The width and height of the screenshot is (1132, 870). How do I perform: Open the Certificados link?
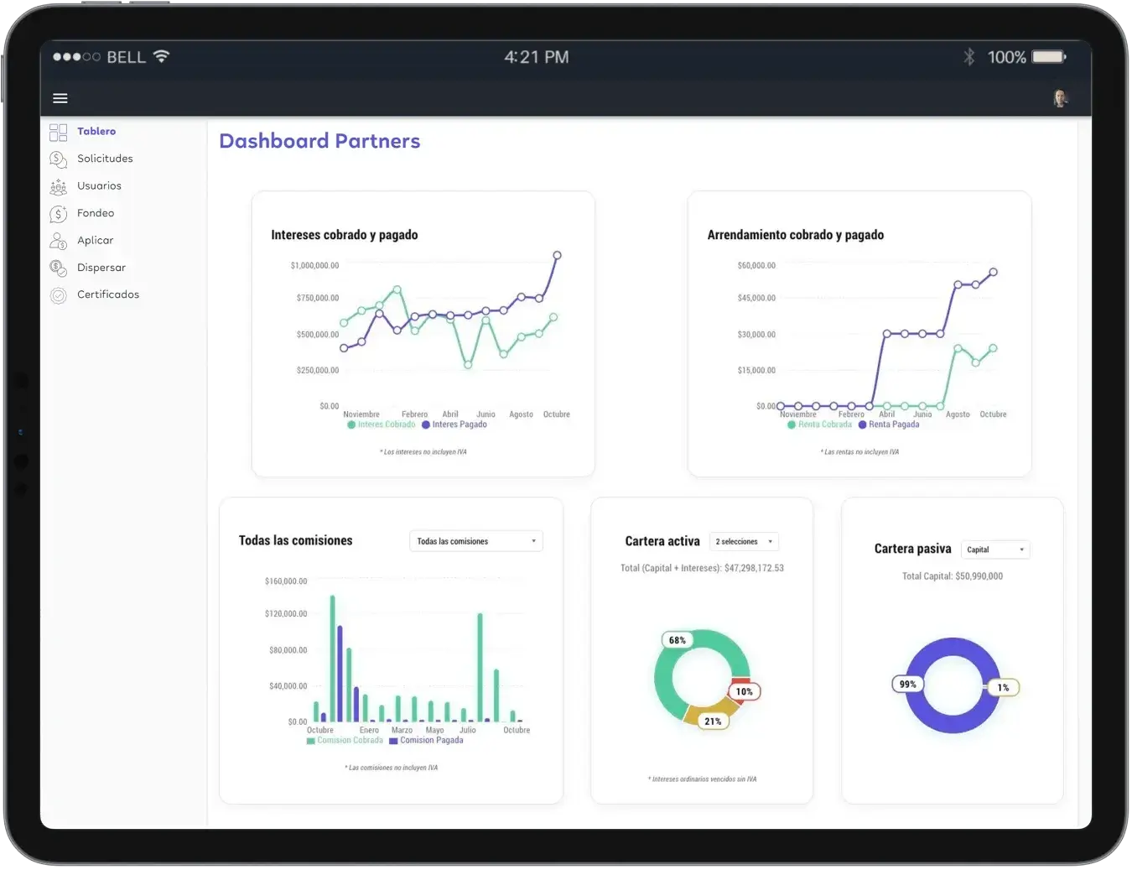tap(108, 294)
